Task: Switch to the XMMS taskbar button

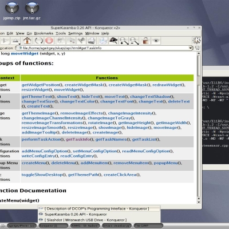Action: click(85, 226)
